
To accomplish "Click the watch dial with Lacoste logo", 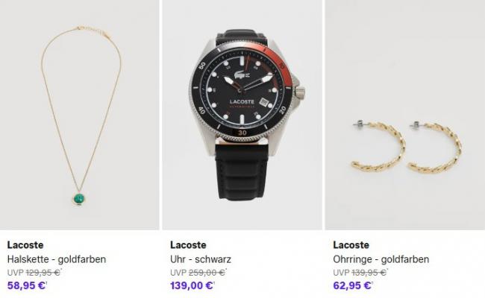I will 242,90.
